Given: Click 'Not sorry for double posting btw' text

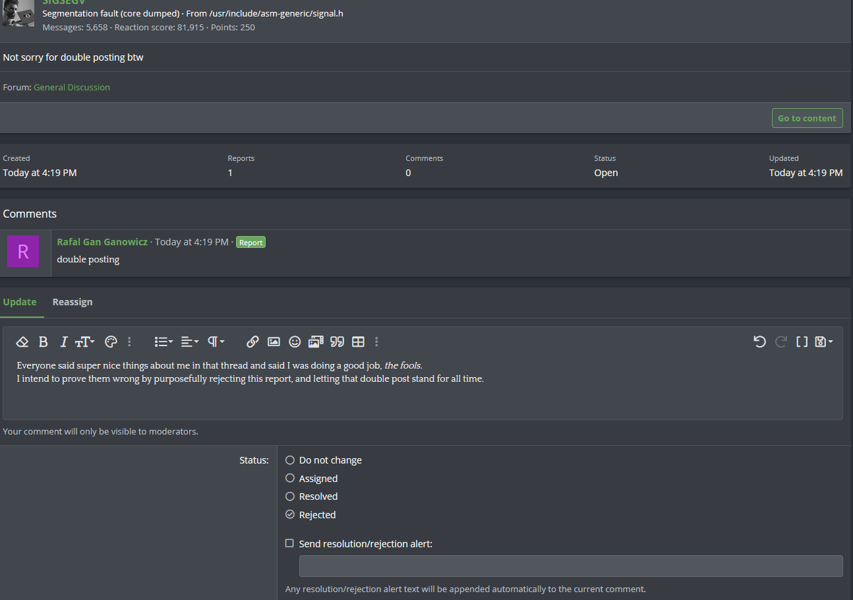Looking at the screenshot, I should pyautogui.click(x=73, y=57).
